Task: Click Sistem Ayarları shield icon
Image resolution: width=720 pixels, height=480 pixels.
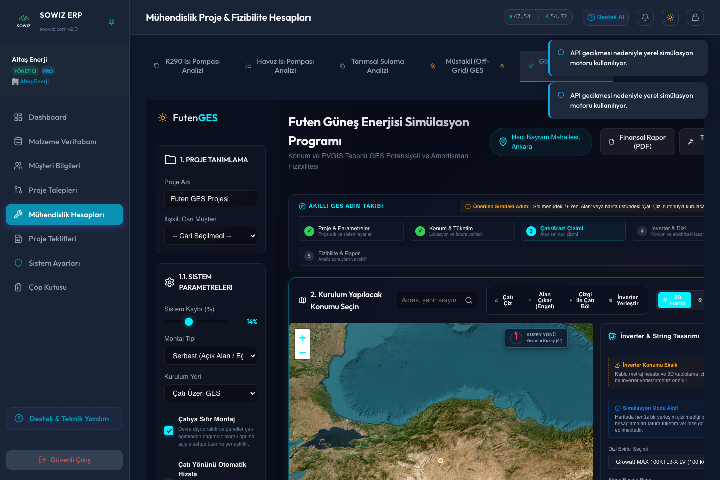Action: click(18, 263)
